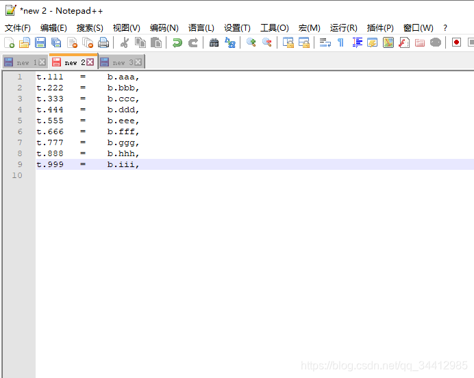Open the 宏(M) menu
This screenshot has height=378, width=474.
(x=309, y=28)
